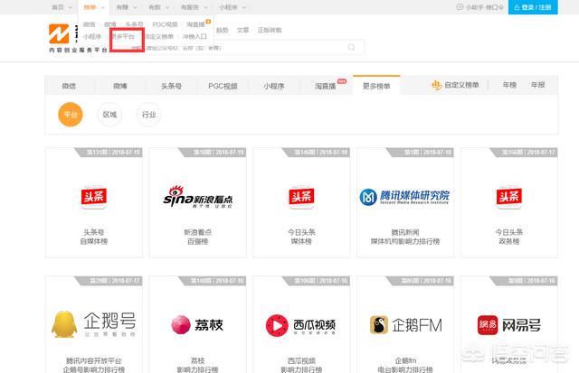Screen dimensions: 579x373
Task: Switch to the 淘直播 ranking tab
Action: click(326, 86)
